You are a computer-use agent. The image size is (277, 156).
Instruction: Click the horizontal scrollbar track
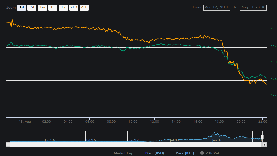pos(136,145)
